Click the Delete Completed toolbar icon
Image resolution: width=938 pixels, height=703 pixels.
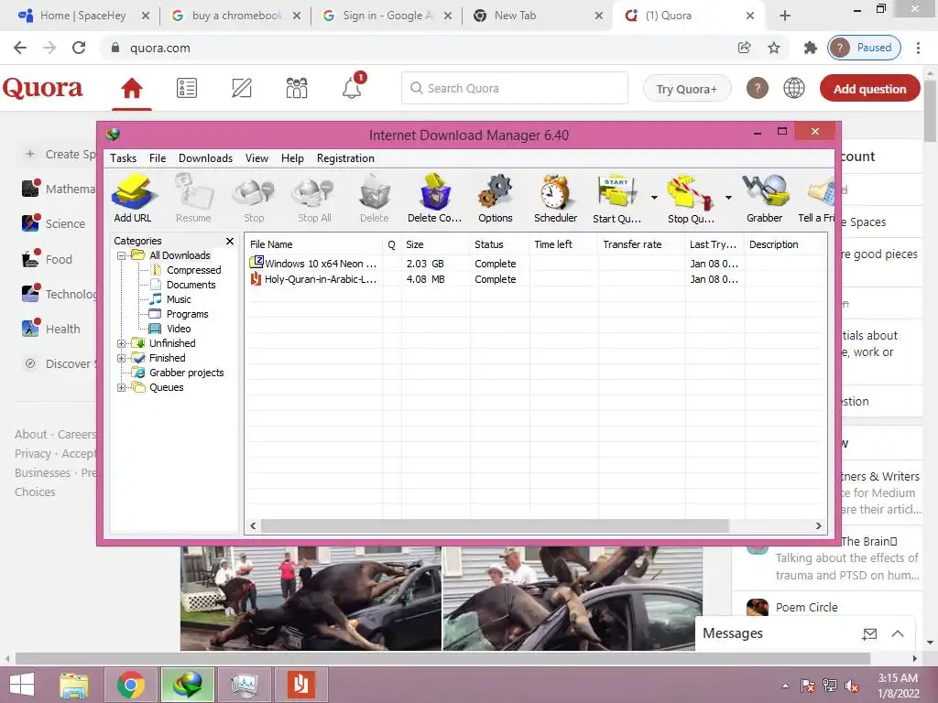pyautogui.click(x=435, y=199)
